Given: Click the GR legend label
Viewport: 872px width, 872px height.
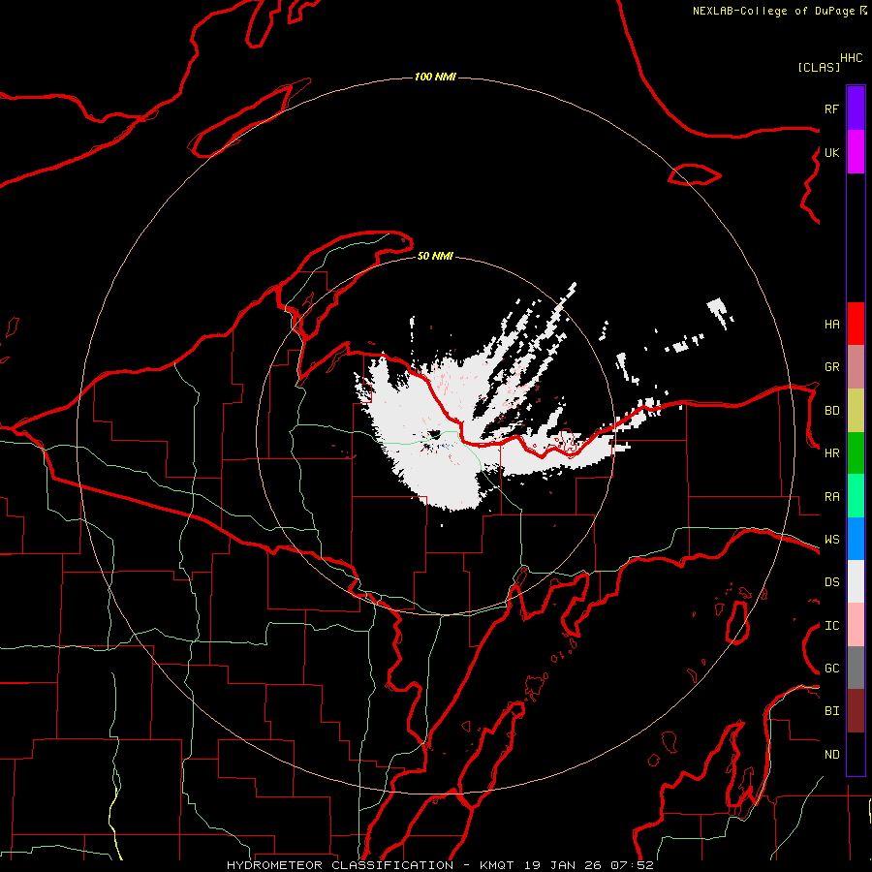Looking at the screenshot, I should pyautogui.click(x=831, y=367).
